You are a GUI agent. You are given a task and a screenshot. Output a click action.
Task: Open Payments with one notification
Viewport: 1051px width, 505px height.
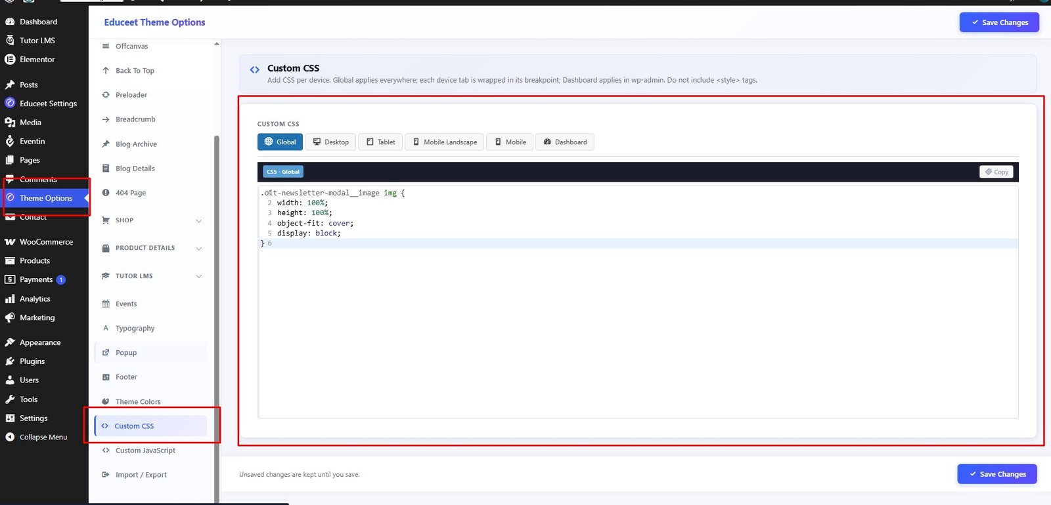coord(36,279)
